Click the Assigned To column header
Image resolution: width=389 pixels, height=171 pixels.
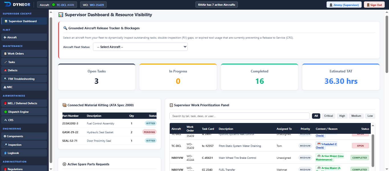(284, 129)
